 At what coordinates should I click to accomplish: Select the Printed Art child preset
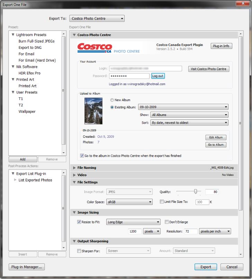27,86
